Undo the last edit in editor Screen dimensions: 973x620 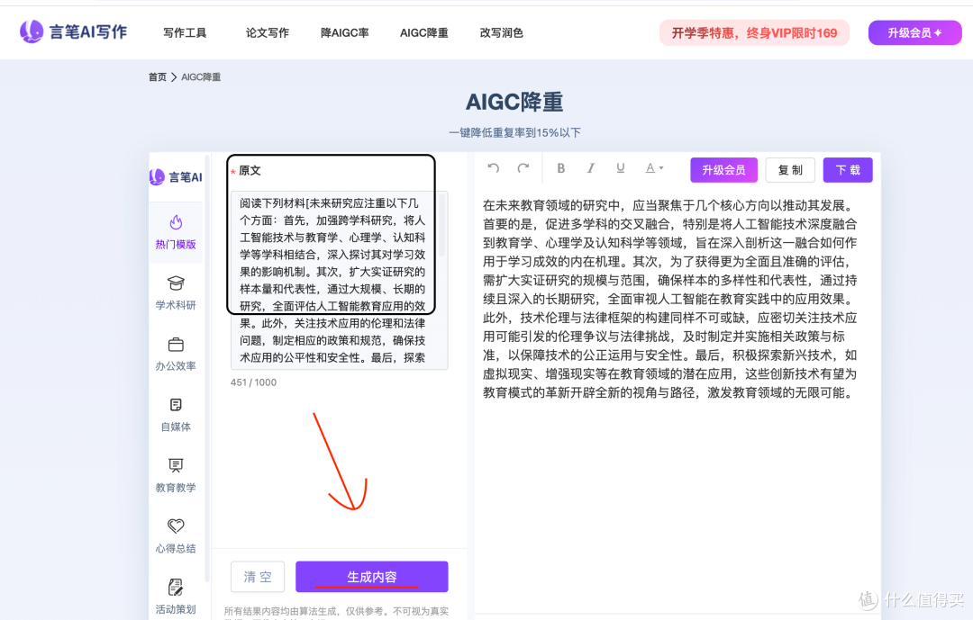pyautogui.click(x=494, y=168)
